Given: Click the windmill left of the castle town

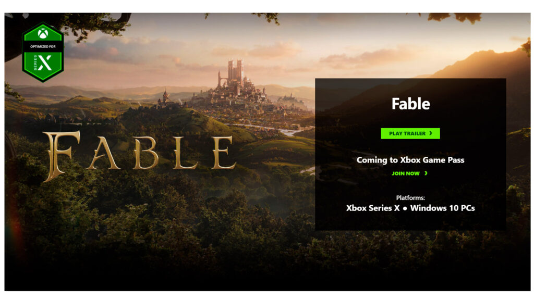Looking at the screenshot, I should tap(166, 96).
